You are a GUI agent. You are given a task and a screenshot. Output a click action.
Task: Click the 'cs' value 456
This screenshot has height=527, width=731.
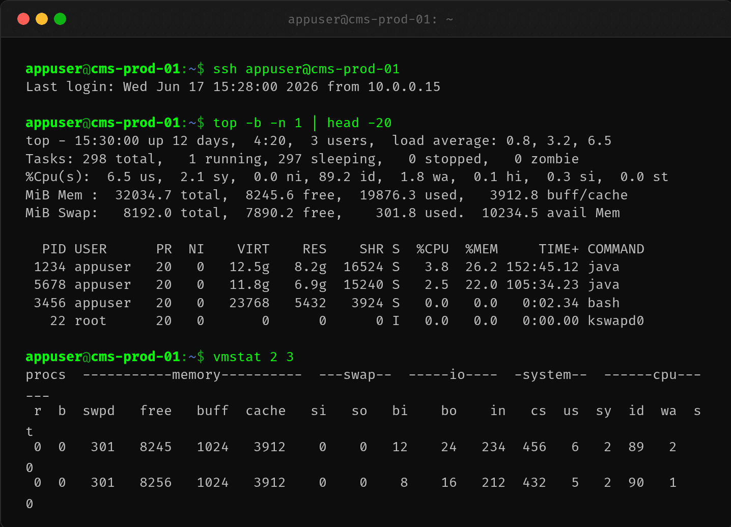pyautogui.click(x=535, y=447)
